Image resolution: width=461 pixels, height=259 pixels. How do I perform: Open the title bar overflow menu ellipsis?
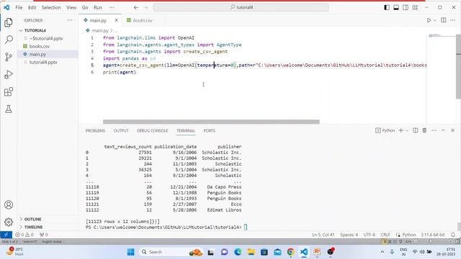click(112, 8)
